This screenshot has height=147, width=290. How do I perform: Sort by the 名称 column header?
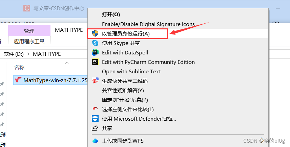(x=19, y=68)
